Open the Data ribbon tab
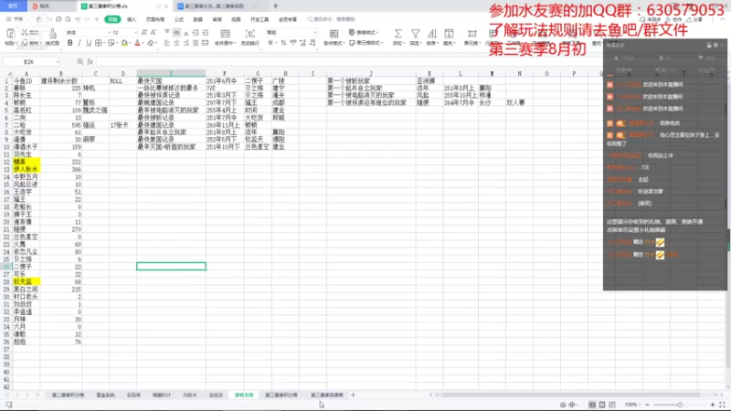 tap(198, 19)
